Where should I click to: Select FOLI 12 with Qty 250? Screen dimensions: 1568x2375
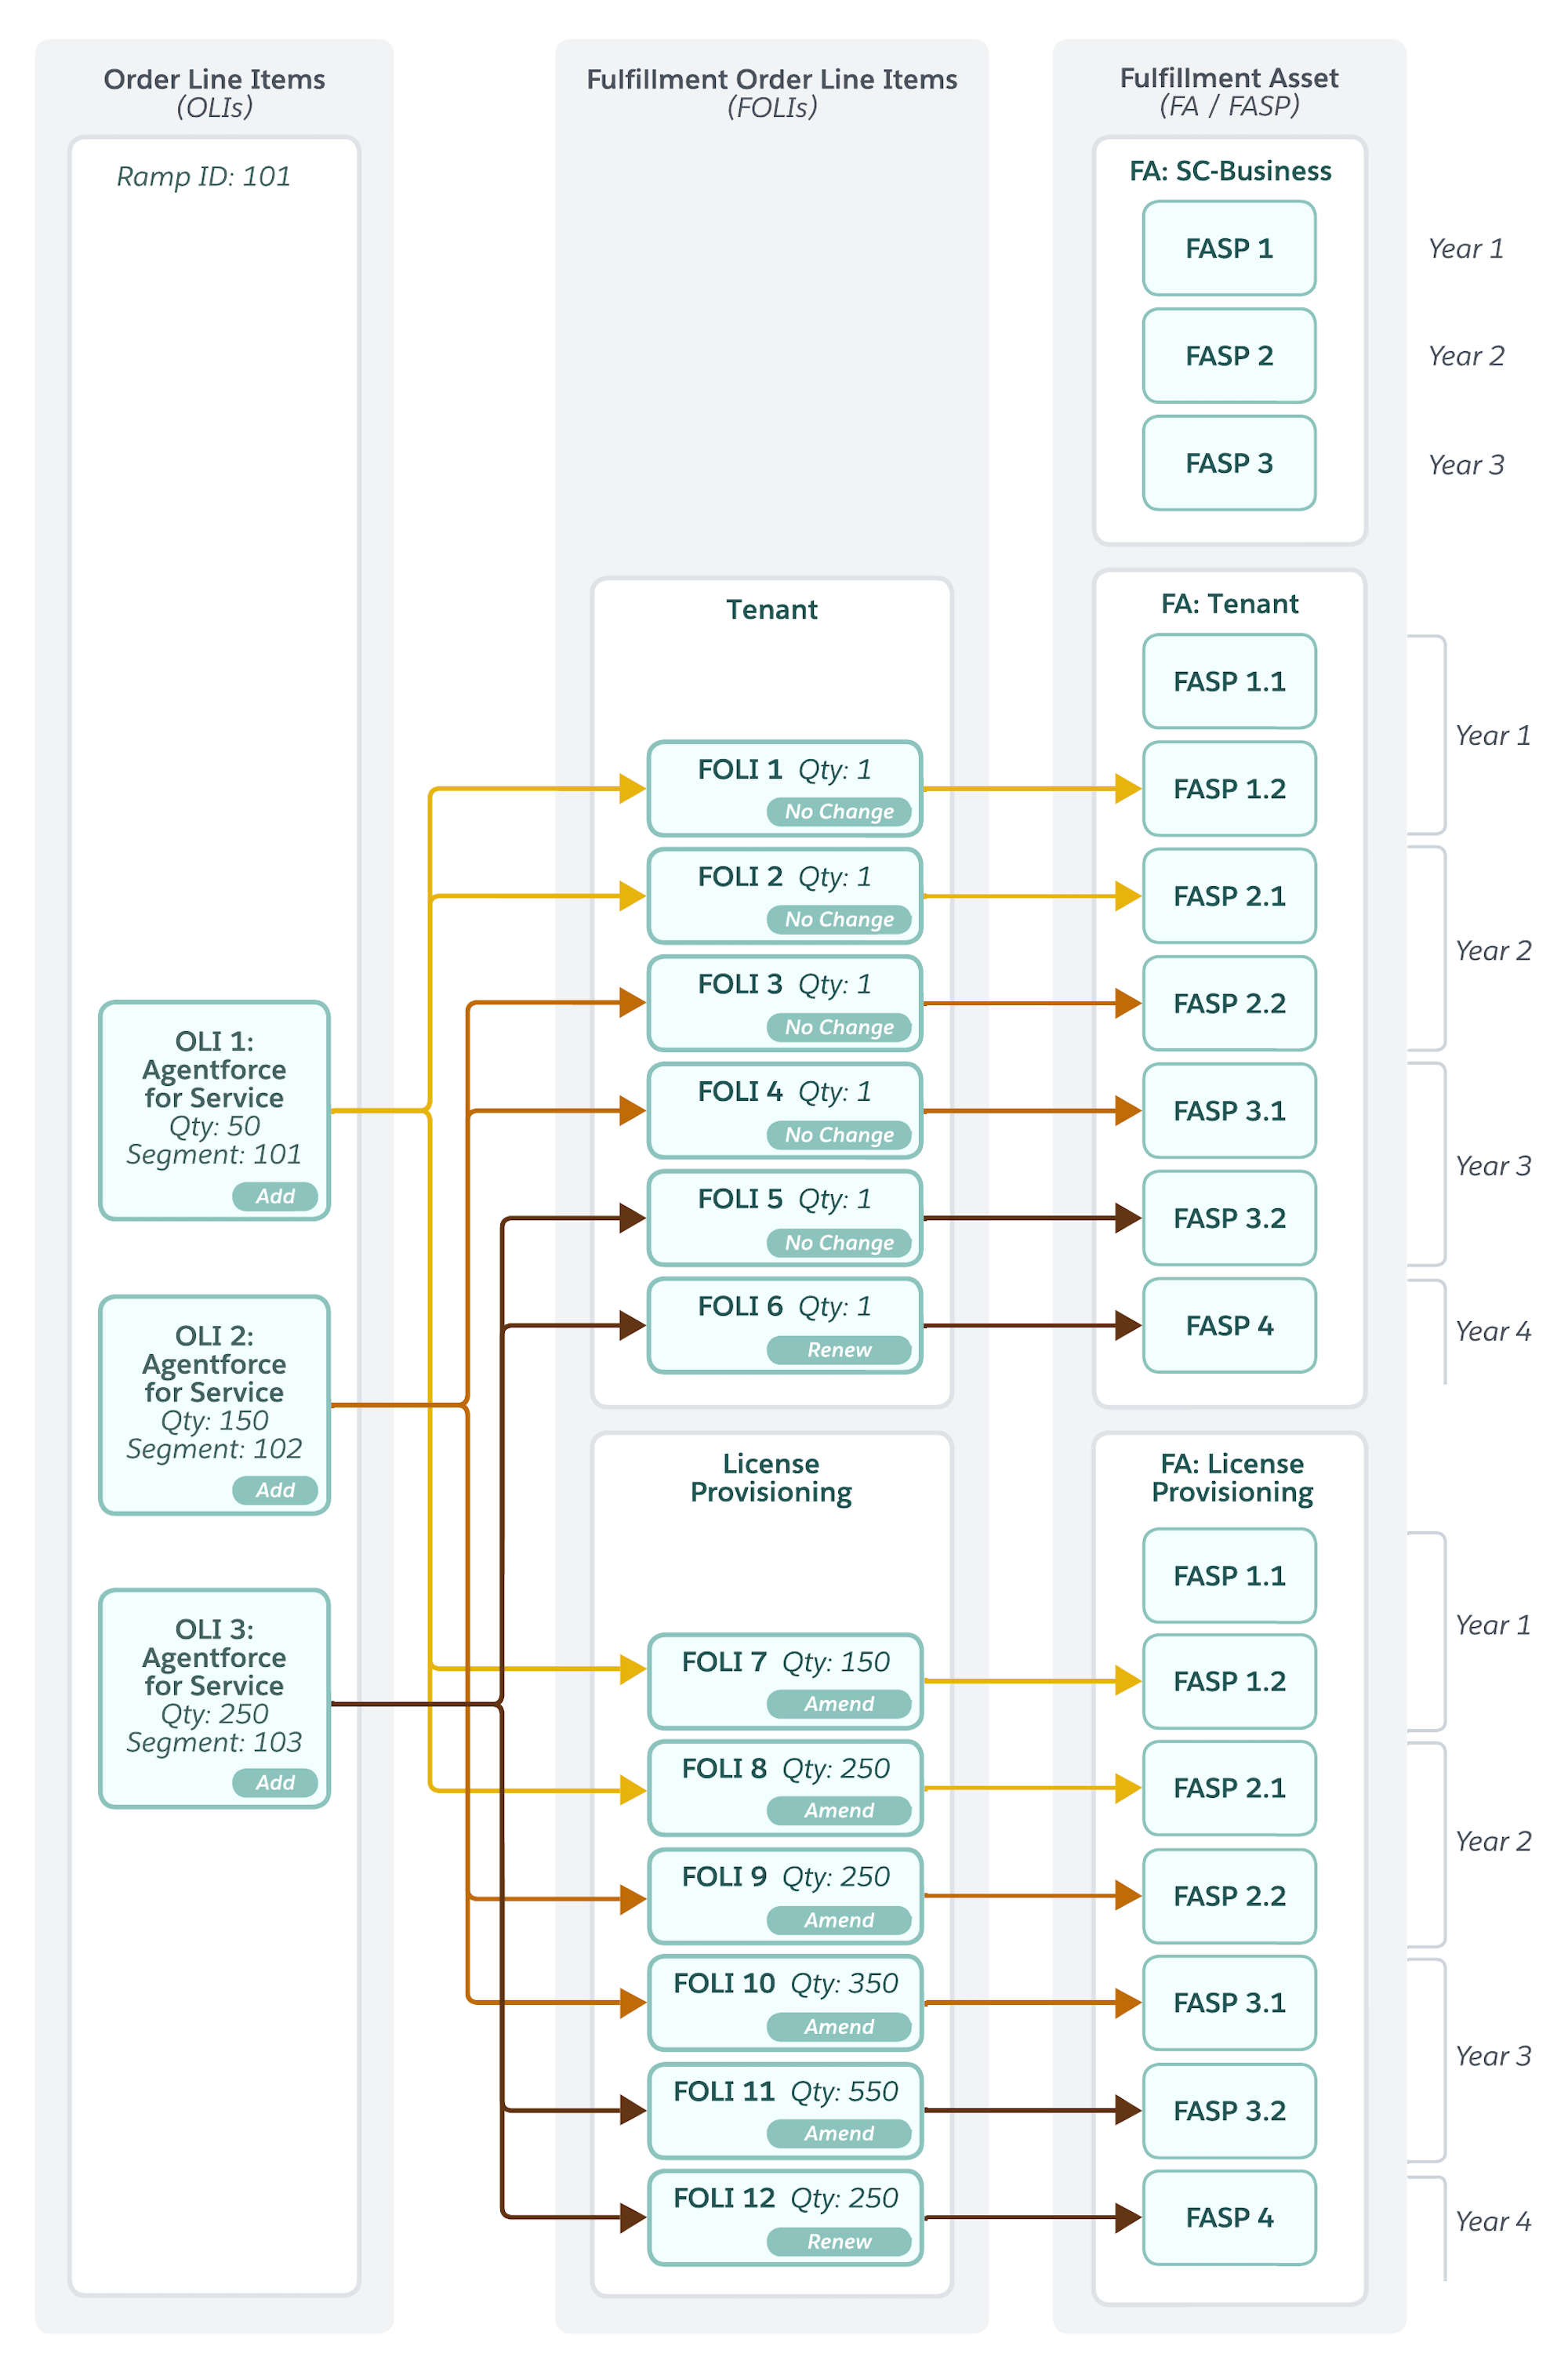pos(785,2217)
